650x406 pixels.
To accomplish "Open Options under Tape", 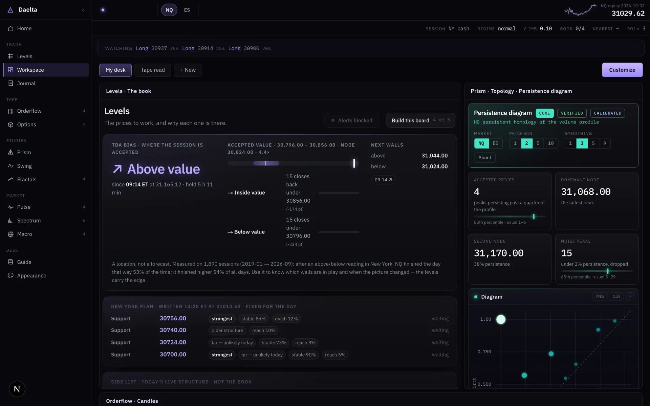I will [x=46, y=125].
